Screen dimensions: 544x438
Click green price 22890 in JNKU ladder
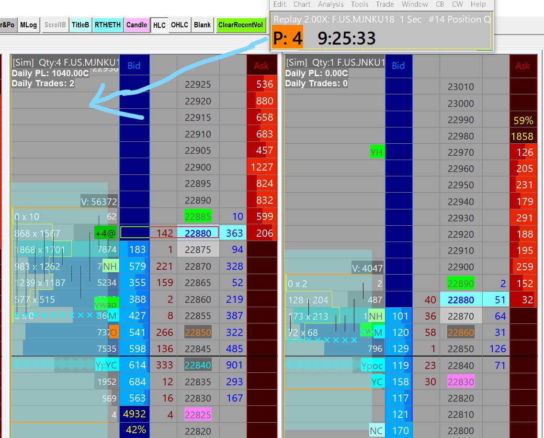click(x=461, y=284)
